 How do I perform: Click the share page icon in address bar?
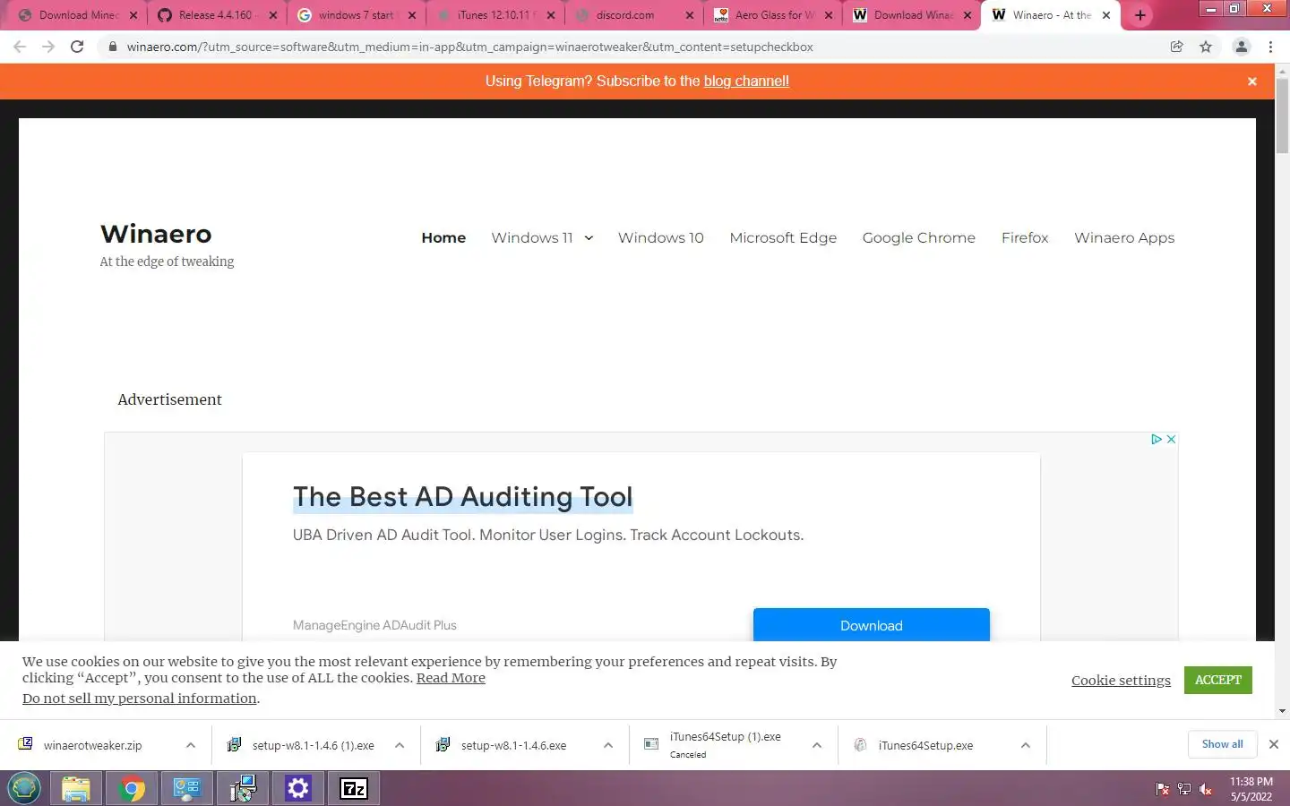coord(1177,47)
